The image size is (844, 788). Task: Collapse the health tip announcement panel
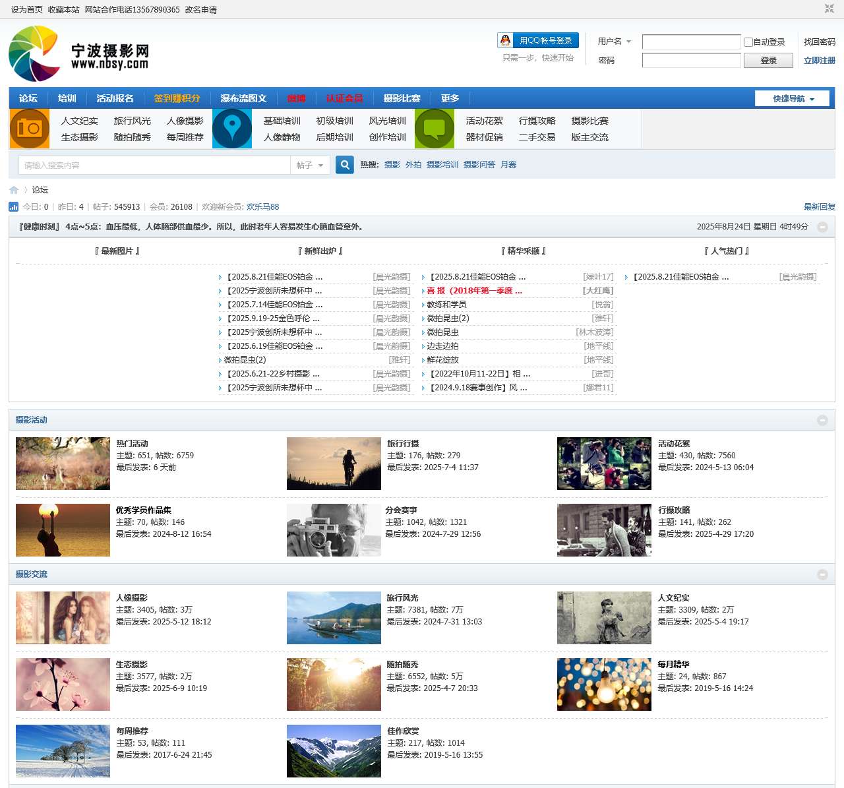coord(822,227)
